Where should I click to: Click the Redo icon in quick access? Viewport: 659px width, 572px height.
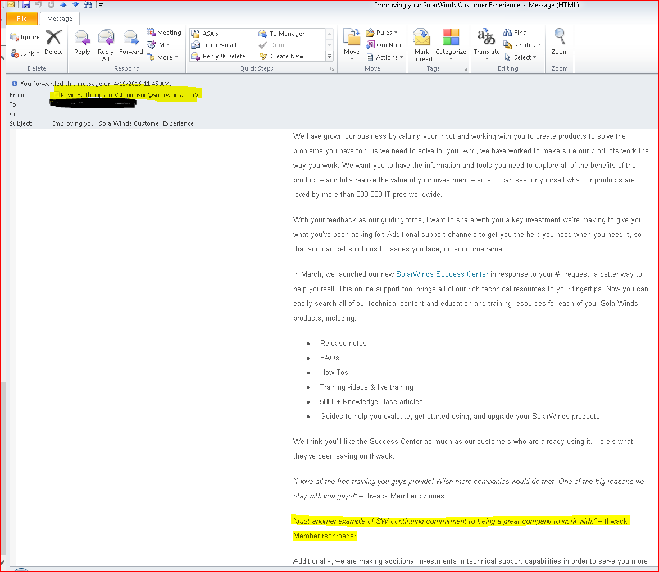coord(51,4)
